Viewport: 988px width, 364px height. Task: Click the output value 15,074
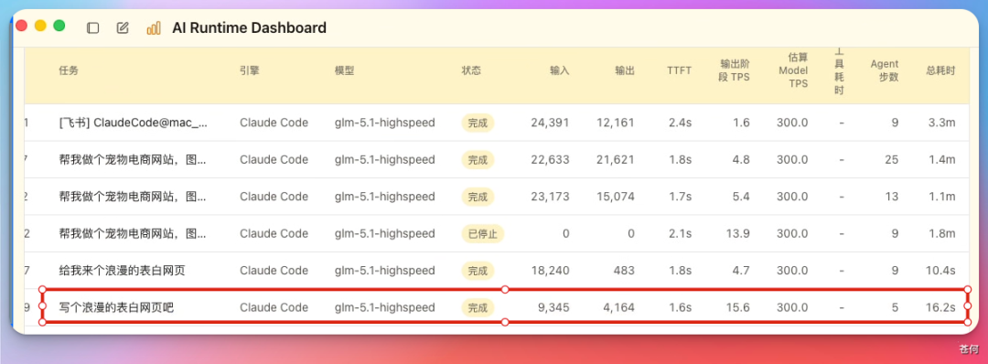coord(615,197)
